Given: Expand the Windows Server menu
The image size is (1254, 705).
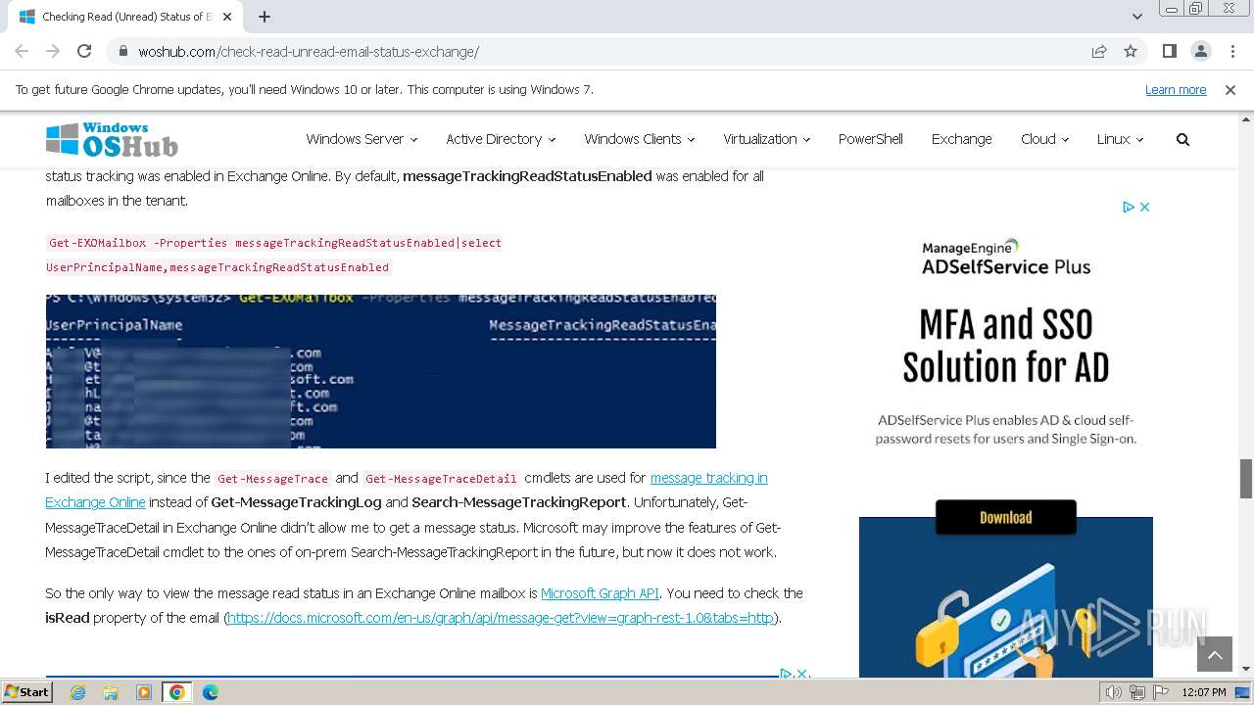Looking at the screenshot, I should (362, 139).
